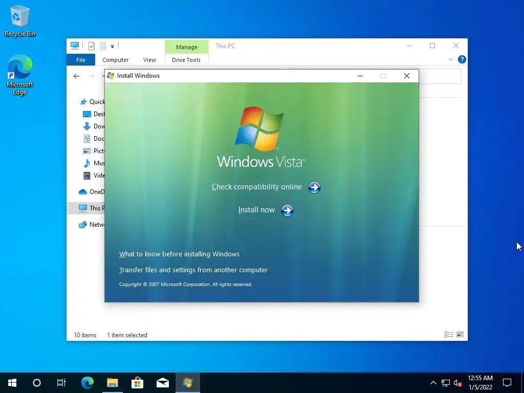Click the Check compatibility online arrow icon
This screenshot has height=393, width=524.
(314, 187)
